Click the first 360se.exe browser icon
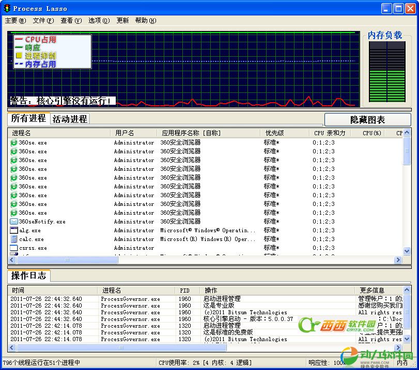Viewport: 419px width, 370px height. pyautogui.click(x=14, y=143)
